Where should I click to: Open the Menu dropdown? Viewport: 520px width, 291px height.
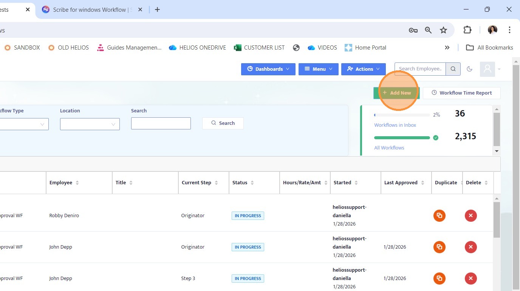(x=318, y=69)
